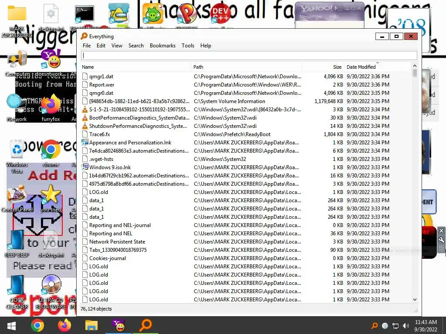Image resolution: width=446 pixels, height=334 pixels.
Task: Open Control Panel desktop icon
Action: 17,199
